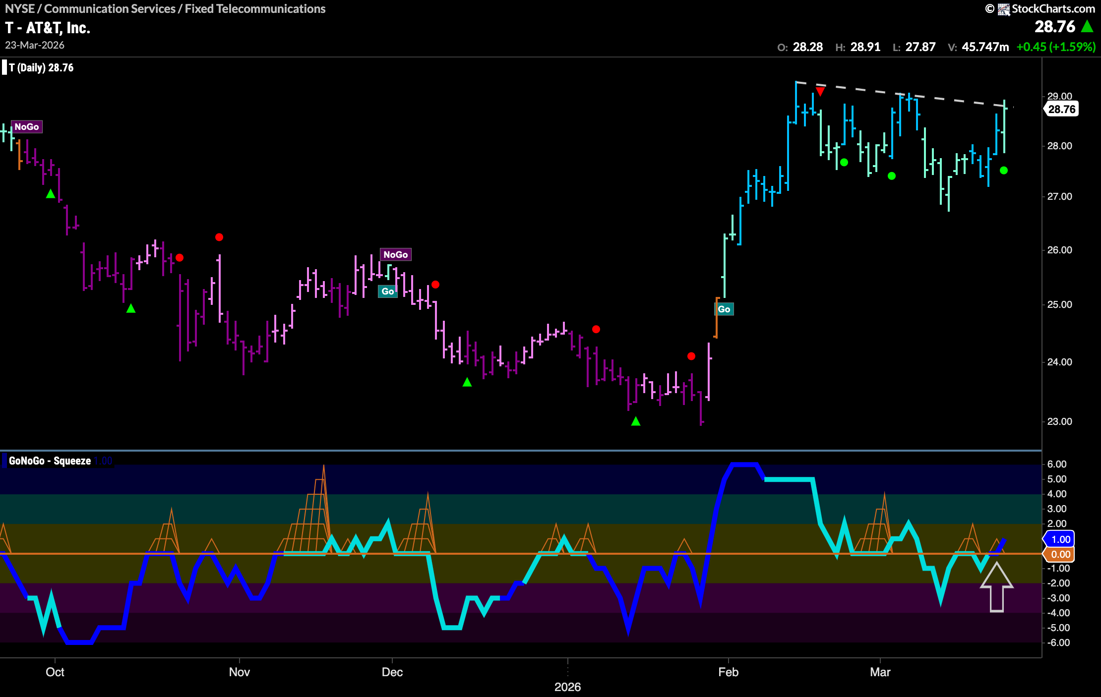Click the 26.00 price axis label
Viewport: 1101px width, 697px height.
[1059, 250]
